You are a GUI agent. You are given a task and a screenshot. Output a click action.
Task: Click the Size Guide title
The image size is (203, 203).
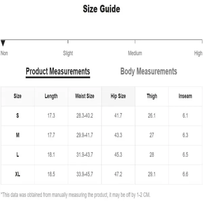(101, 9)
